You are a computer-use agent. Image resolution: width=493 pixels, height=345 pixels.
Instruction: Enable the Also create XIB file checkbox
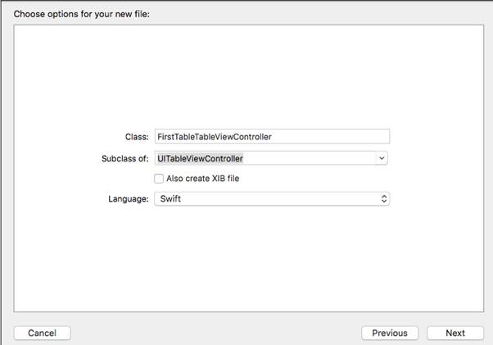pos(159,178)
